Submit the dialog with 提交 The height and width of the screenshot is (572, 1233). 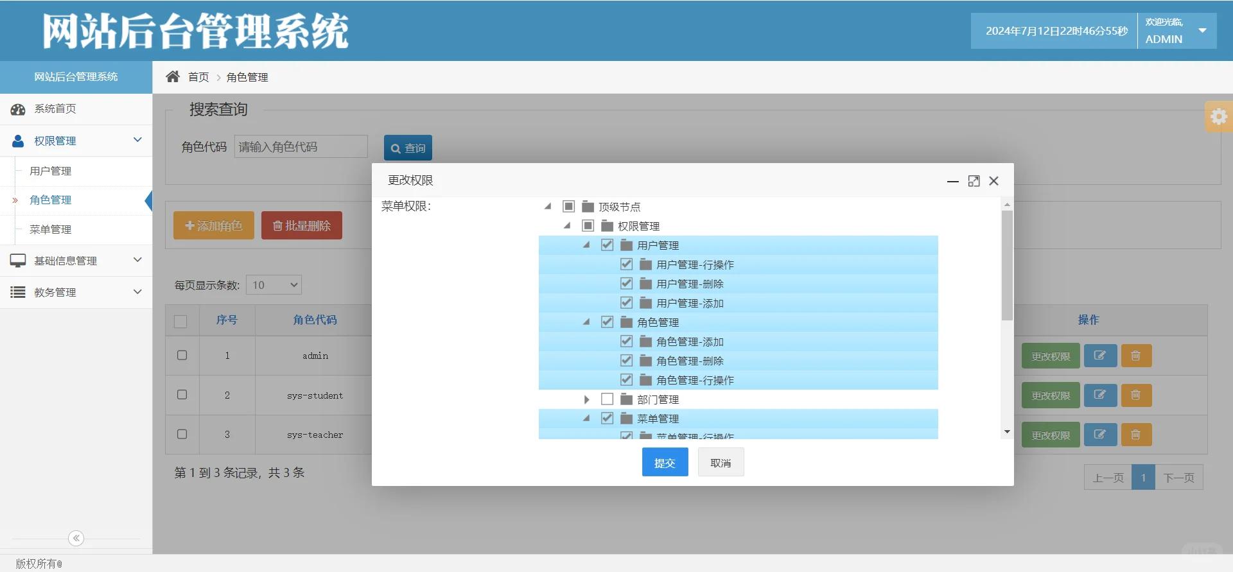click(x=665, y=462)
